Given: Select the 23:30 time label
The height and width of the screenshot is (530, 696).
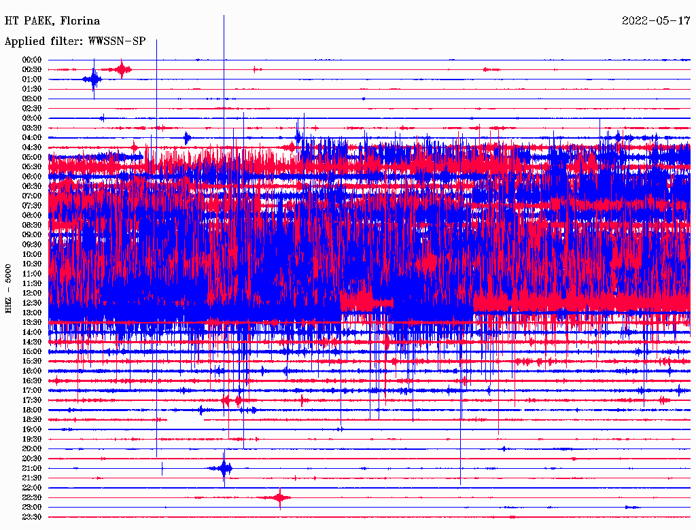Looking at the screenshot, I should [x=32, y=517].
